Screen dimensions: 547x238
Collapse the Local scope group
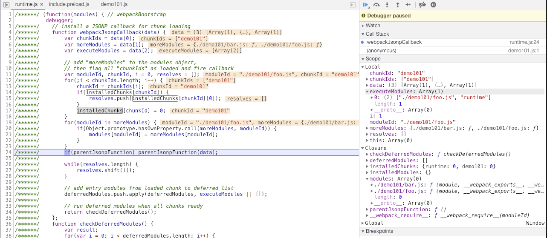click(x=363, y=67)
